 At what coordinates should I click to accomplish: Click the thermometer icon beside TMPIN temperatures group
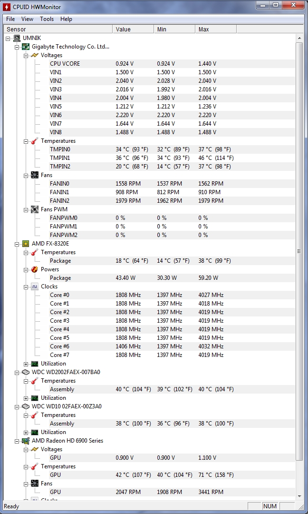click(x=35, y=141)
